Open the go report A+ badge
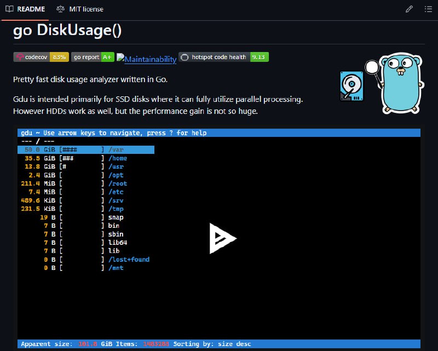 pos(93,57)
